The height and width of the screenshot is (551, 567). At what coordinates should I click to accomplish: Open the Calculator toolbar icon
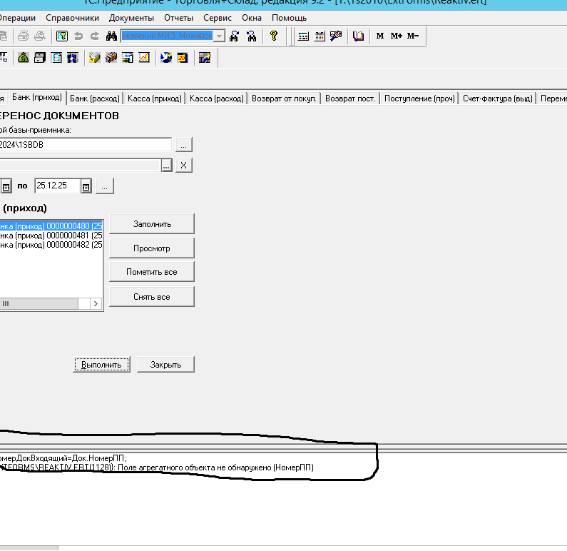point(303,36)
